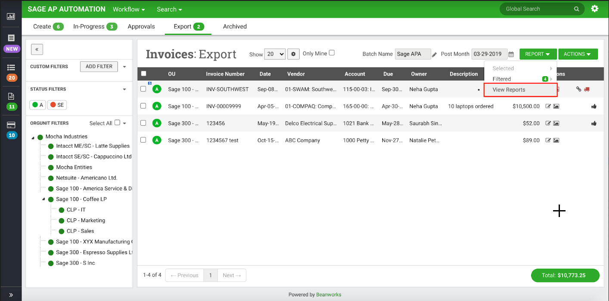Viewport: 609px width, 301px height.
Task: Collapse the Sage 100 - Coffee LP node
Action: tap(43, 199)
